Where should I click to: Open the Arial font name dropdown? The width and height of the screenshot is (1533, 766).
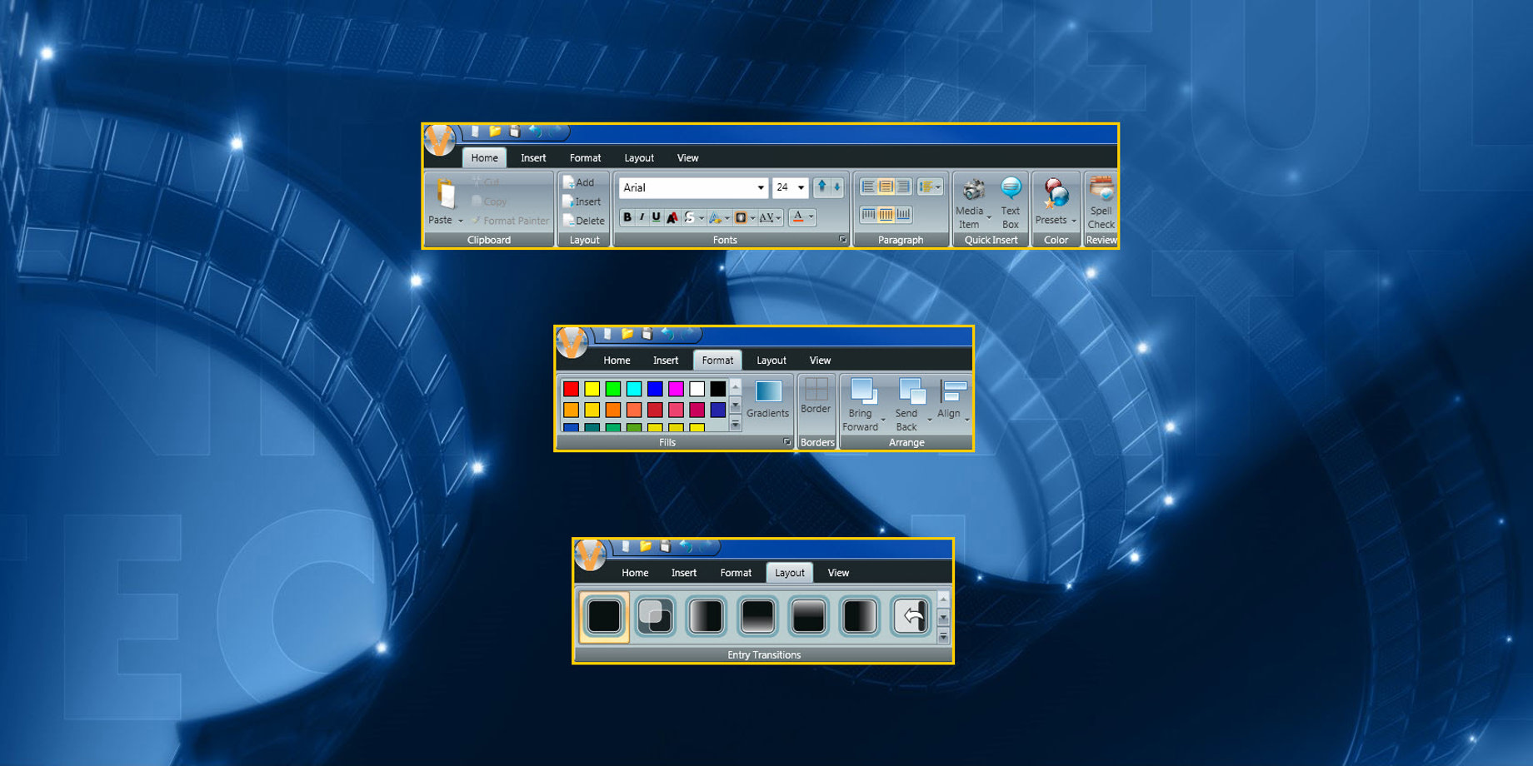760,188
